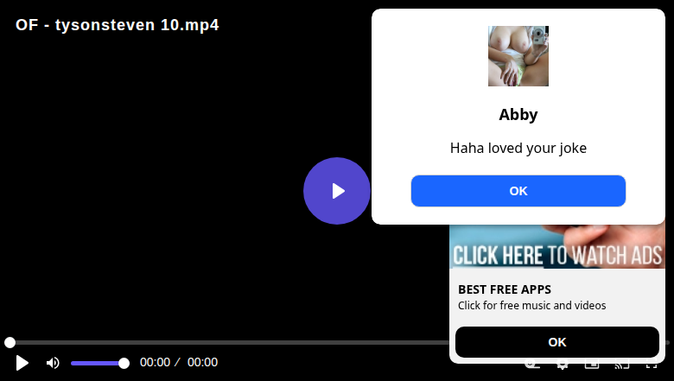Click the small play icon in control bar
The image size is (674, 381).
point(22,363)
